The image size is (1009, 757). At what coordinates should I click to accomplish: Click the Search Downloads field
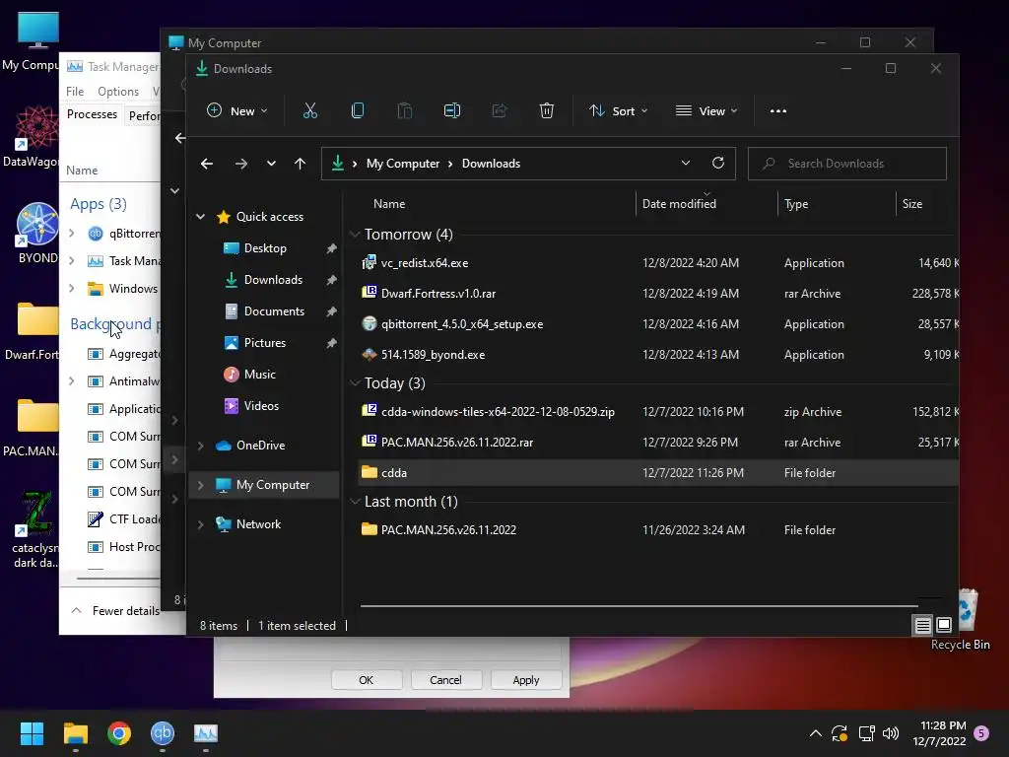[x=846, y=164]
